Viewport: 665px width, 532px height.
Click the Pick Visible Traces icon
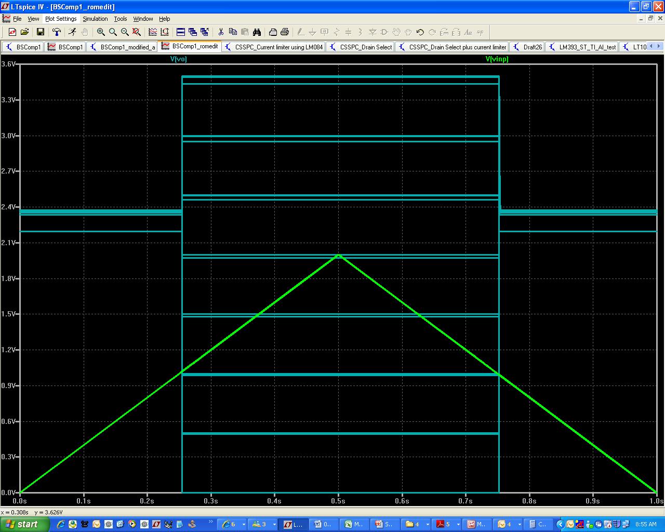click(153, 32)
